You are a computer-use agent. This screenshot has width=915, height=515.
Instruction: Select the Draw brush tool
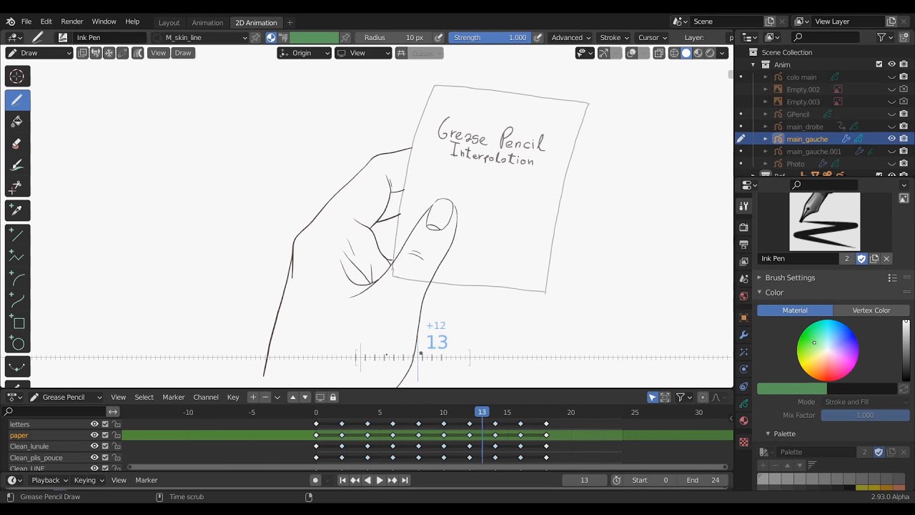point(18,100)
